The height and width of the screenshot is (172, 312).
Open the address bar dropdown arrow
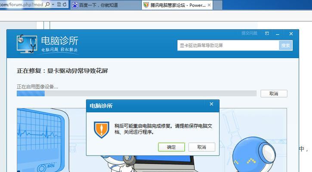tap(53, 4)
